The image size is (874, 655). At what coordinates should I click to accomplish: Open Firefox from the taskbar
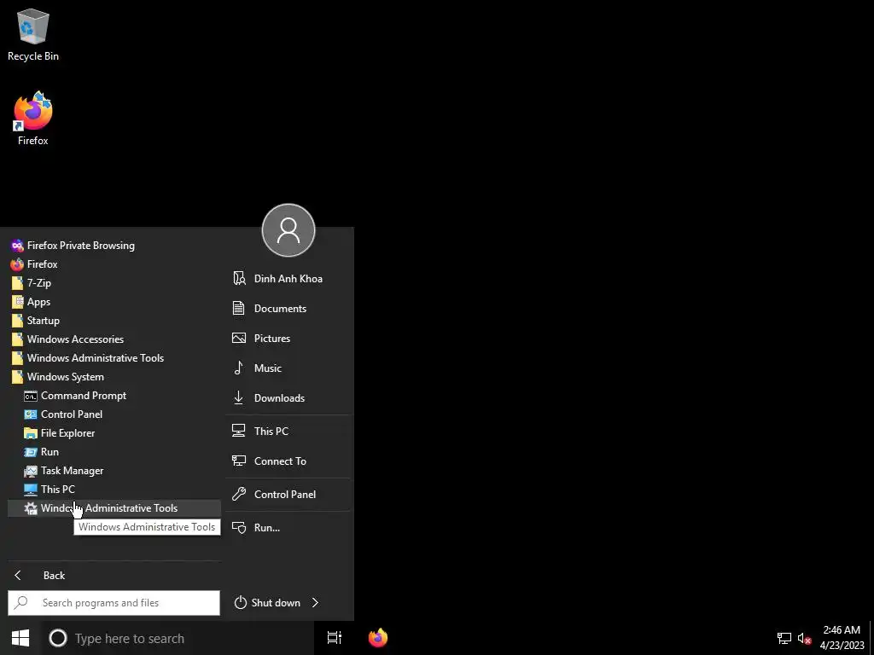[378, 638]
